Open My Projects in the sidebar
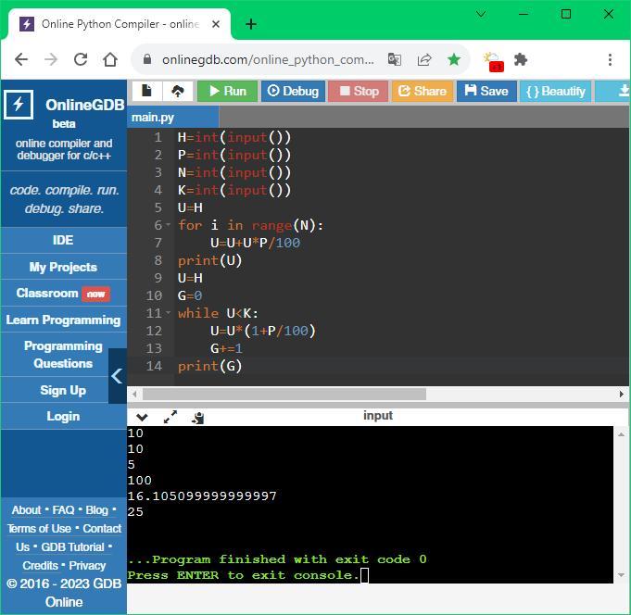 [63, 267]
